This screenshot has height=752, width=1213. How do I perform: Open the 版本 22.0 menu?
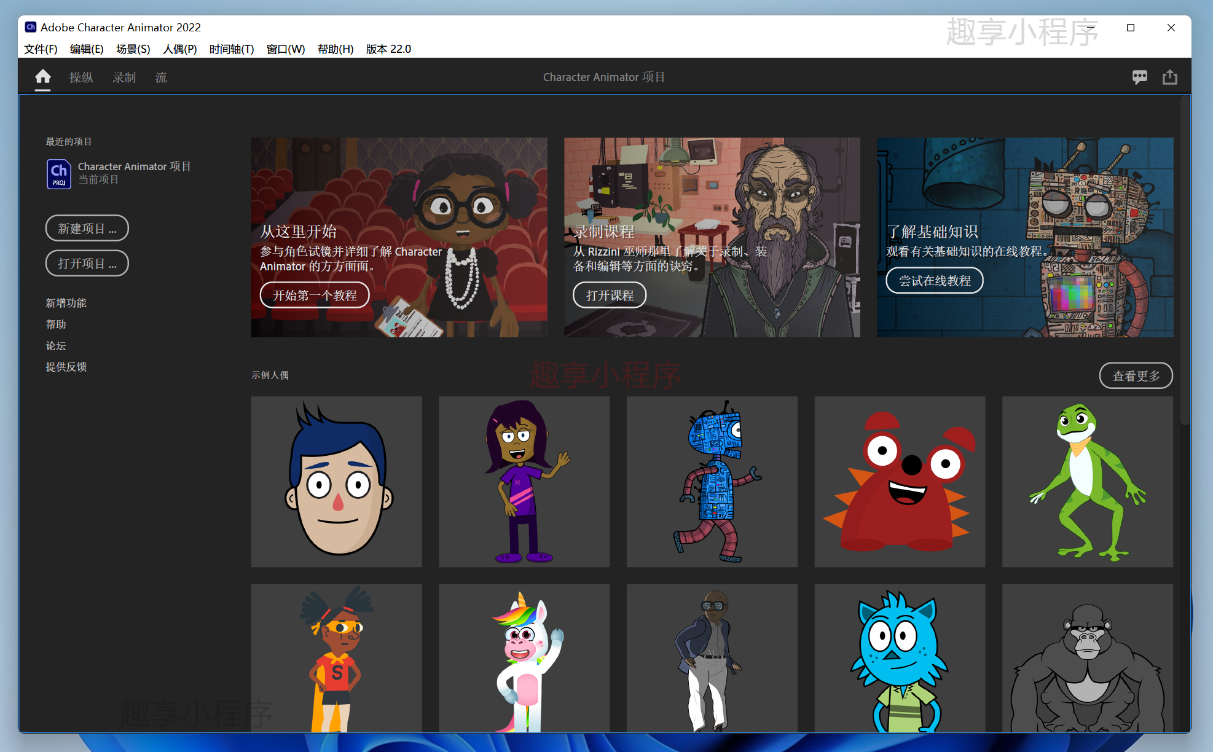coord(388,49)
